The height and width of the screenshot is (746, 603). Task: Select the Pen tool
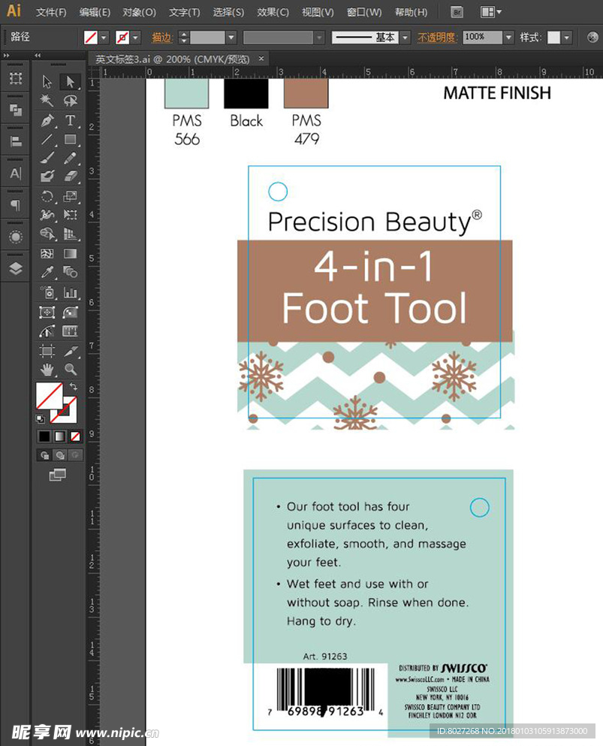pyautogui.click(x=47, y=120)
